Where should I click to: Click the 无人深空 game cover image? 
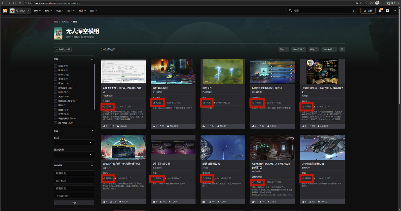point(58,33)
